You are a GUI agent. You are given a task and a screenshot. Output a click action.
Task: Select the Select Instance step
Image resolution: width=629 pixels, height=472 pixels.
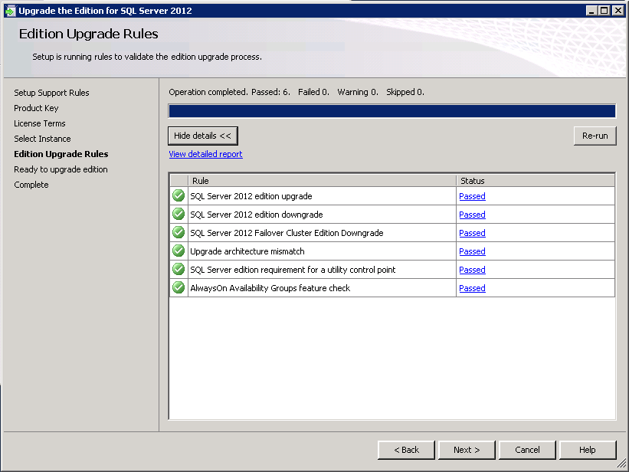tap(42, 139)
